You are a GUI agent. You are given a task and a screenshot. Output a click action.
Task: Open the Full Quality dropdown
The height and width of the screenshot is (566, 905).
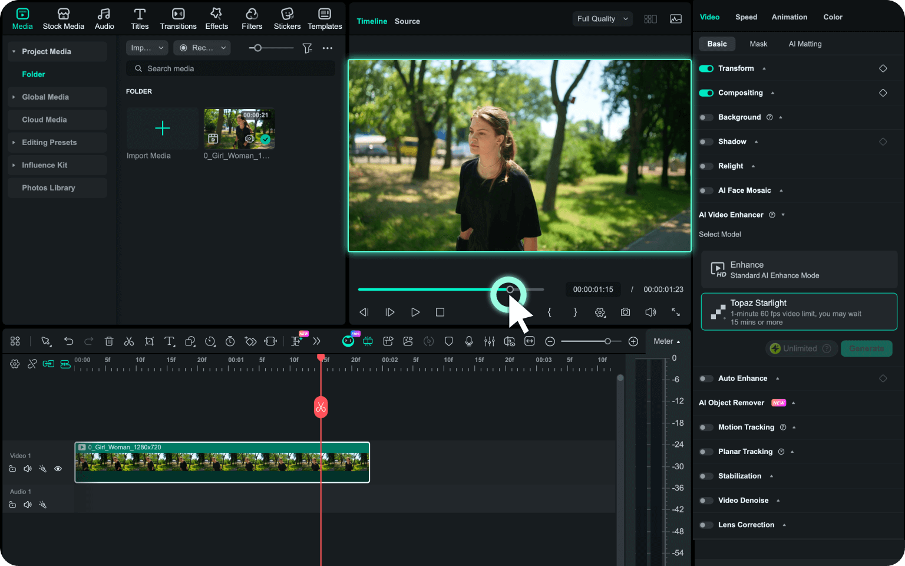pyautogui.click(x=602, y=18)
